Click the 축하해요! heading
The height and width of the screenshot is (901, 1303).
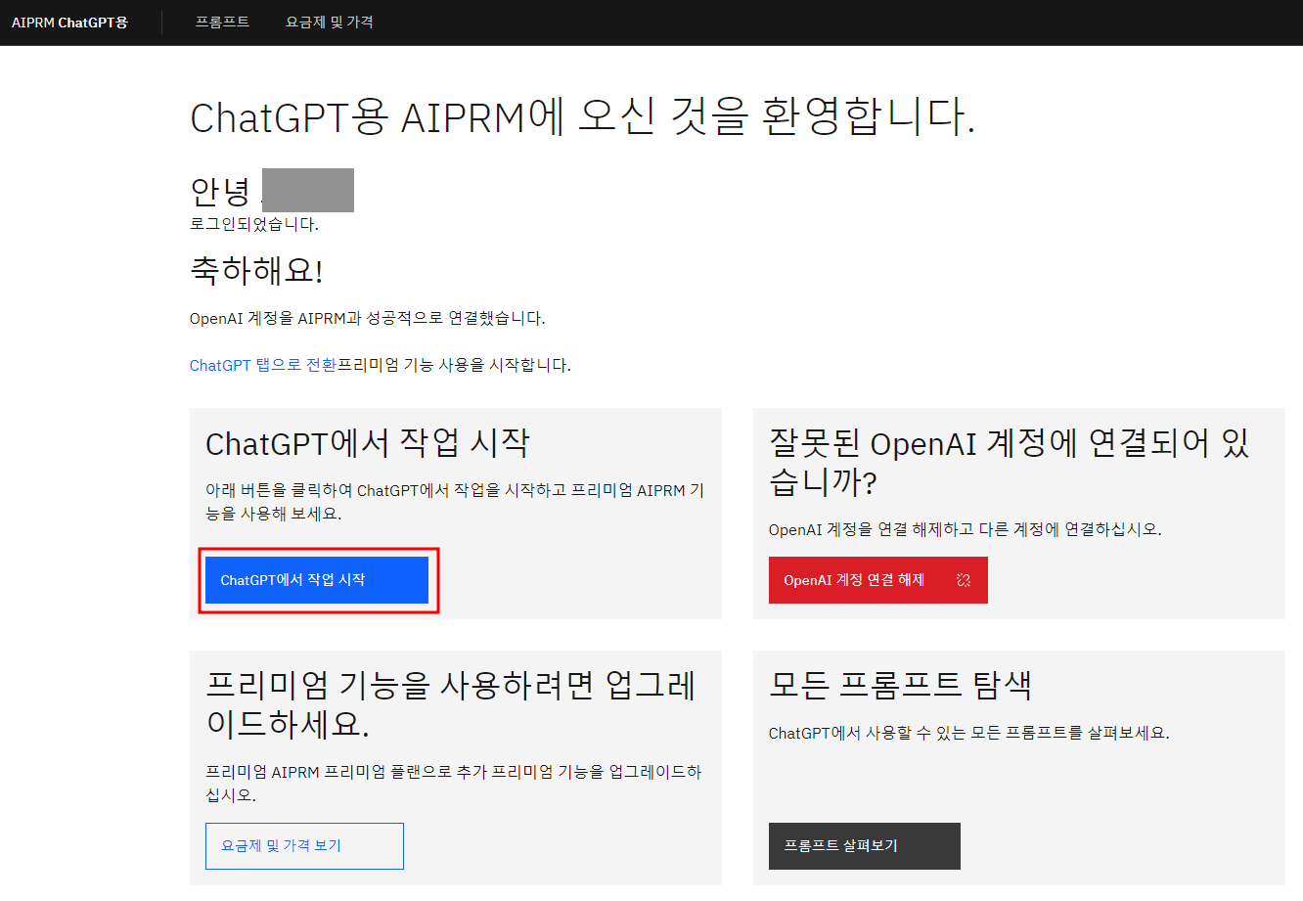(x=256, y=270)
